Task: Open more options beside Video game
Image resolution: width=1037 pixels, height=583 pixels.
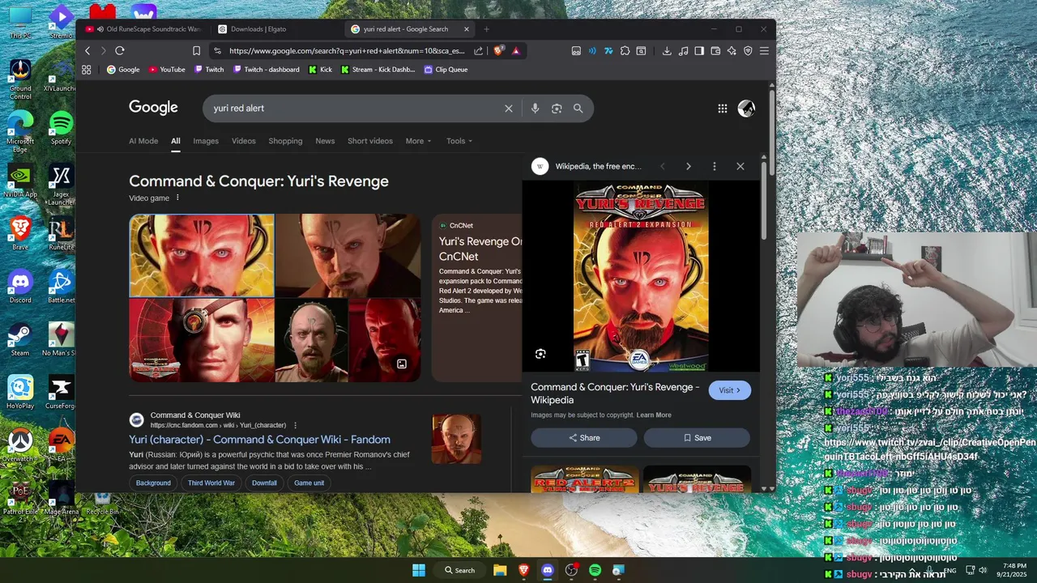Action: (x=177, y=198)
